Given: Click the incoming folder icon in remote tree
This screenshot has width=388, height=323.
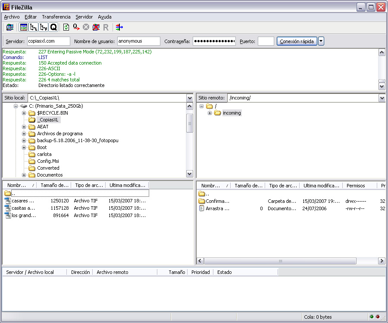Looking at the screenshot, I should 218,113.
